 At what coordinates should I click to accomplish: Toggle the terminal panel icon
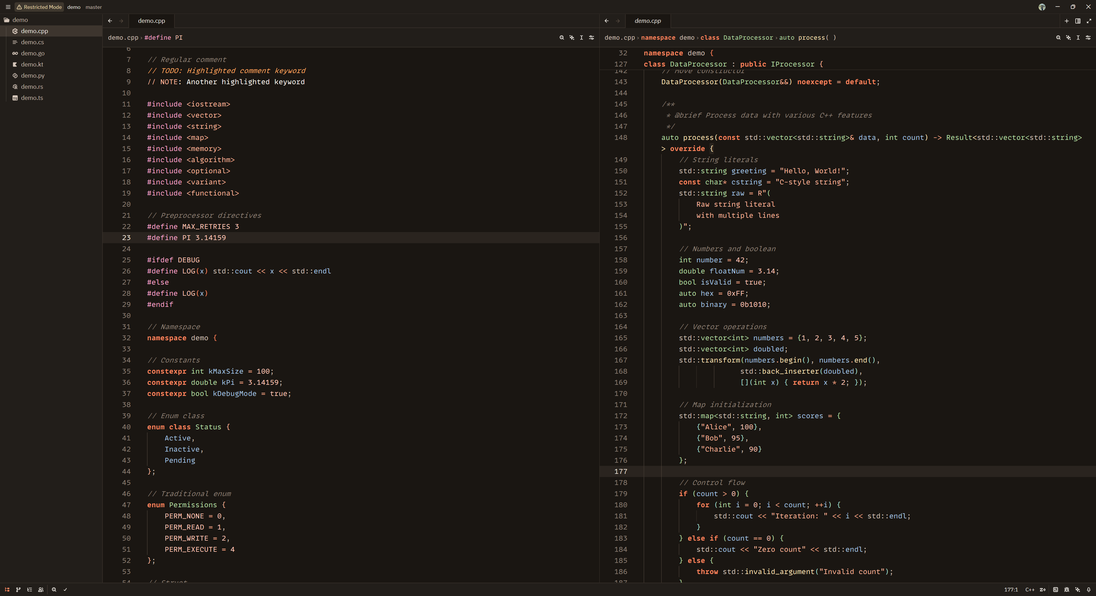coord(1055,590)
